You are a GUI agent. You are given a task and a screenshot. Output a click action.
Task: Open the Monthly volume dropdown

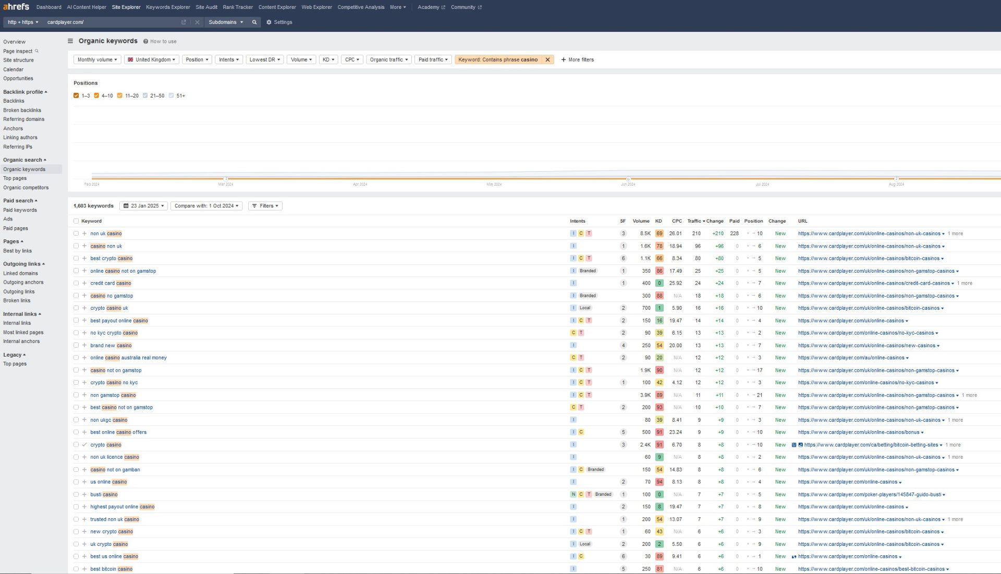(x=97, y=59)
